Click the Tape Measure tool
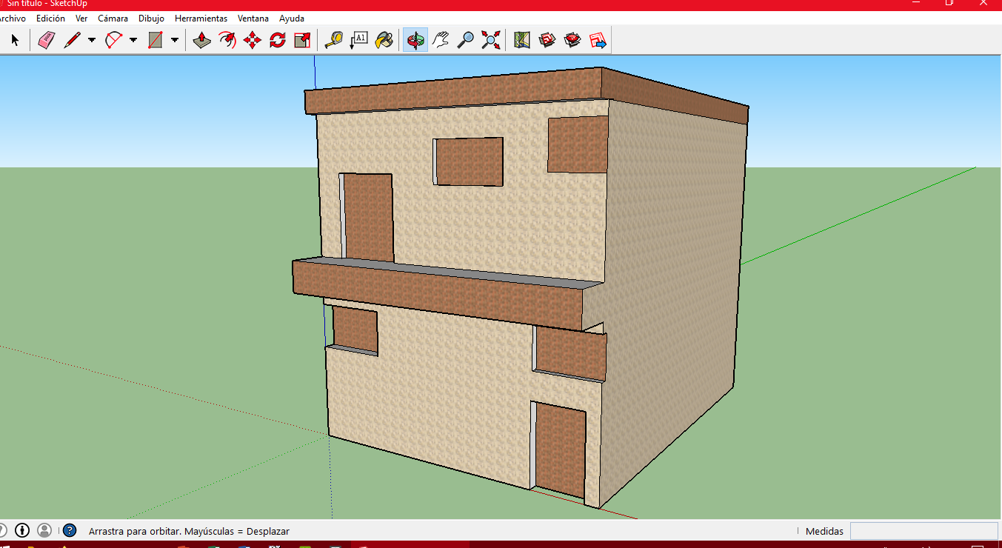The width and height of the screenshot is (1002, 548). 334,40
